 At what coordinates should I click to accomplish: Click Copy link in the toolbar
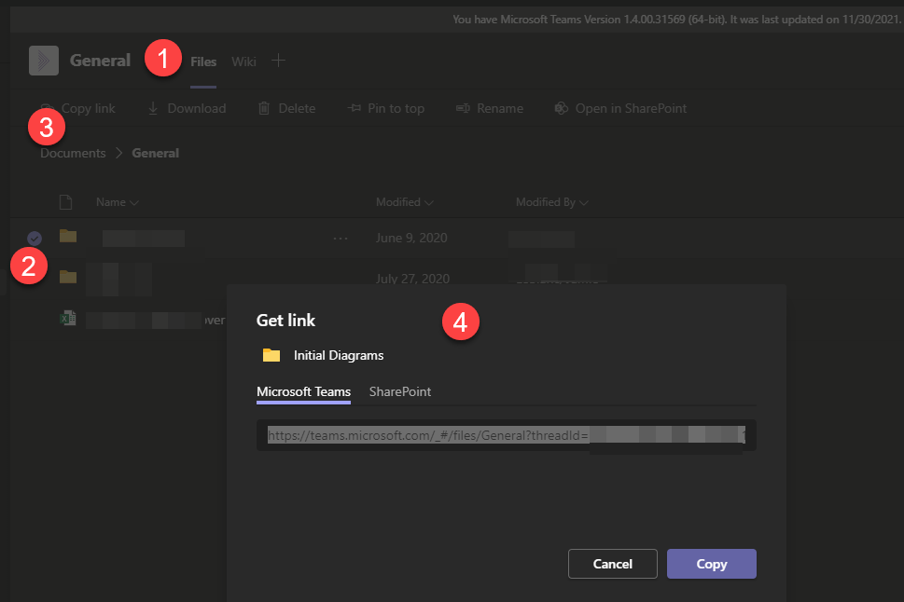point(77,108)
